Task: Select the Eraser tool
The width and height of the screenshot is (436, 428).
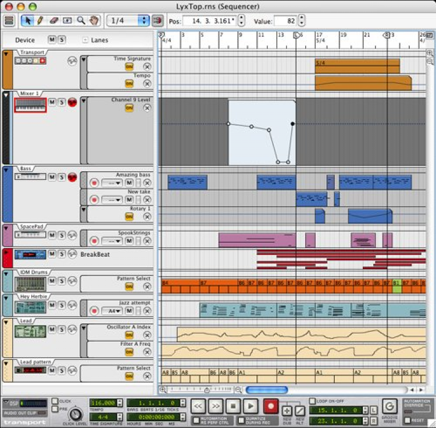Action: pyautogui.click(x=54, y=20)
